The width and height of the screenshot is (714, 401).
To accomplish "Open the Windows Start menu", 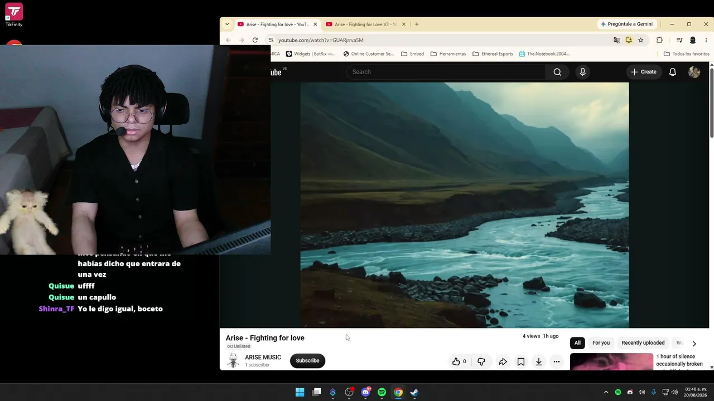I will tap(300, 392).
